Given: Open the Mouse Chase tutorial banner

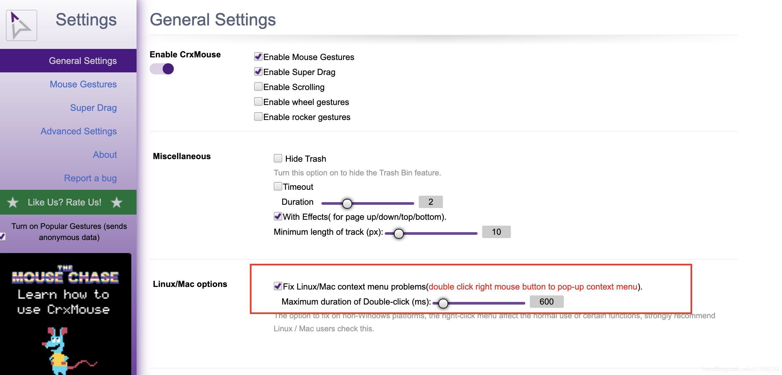Looking at the screenshot, I should (x=66, y=314).
